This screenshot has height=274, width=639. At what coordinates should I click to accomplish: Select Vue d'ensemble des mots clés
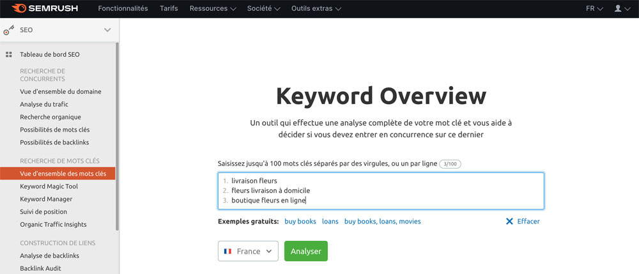(x=58, y=174)
